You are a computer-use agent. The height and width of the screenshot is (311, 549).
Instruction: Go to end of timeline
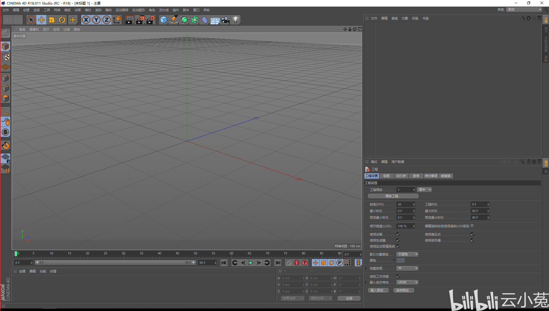[278, 263]
